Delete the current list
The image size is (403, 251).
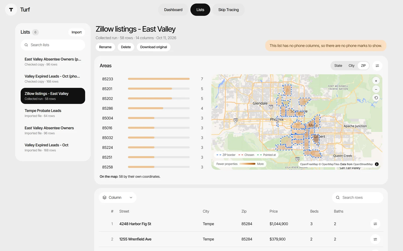pyautogui.click(x=126, y=47)
